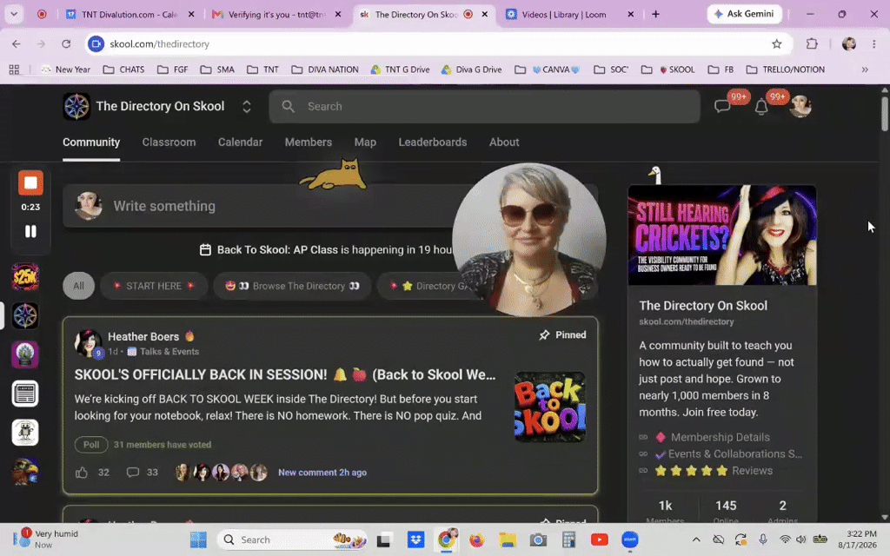Open Dropbox from taskbar
The width and height of the screenshot is (890, 556).
[416, 539]
